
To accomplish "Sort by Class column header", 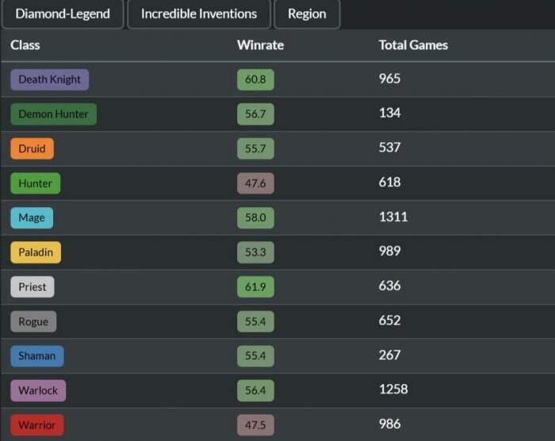I will (x=25, y=45).
